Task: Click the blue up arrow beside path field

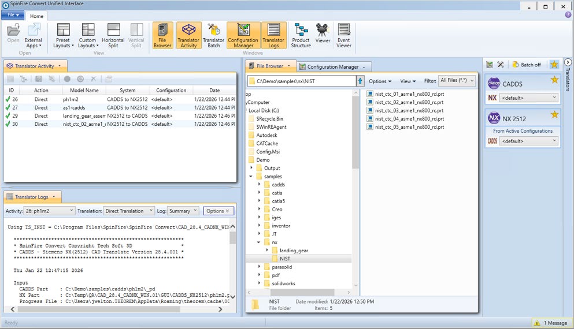Action: 360,81
